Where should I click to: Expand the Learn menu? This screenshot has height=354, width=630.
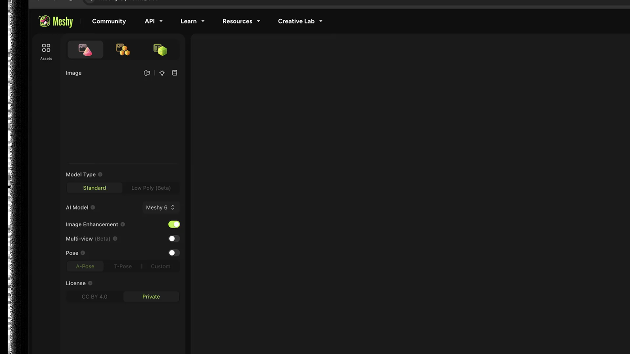pyautogui.click(x=193, y=21)
